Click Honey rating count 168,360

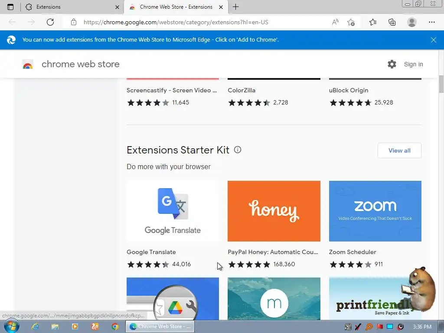(284, 264)
